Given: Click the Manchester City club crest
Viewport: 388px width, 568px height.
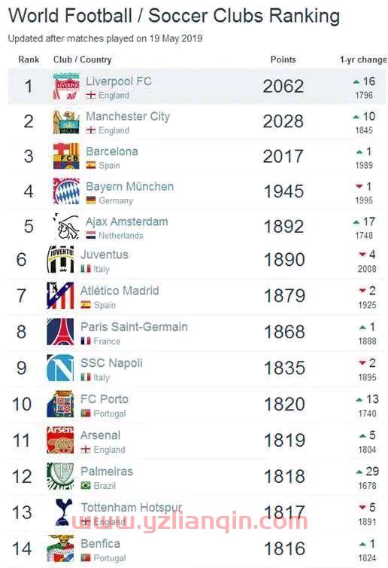Looking at the screenshot, I should (x=66, y=122).
